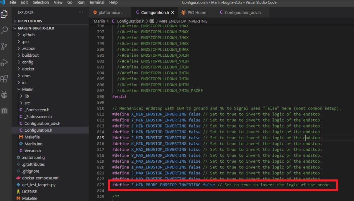Click the VS Code logo icon
This screenshot has height=201, width=354.
(x=3, y=2)
